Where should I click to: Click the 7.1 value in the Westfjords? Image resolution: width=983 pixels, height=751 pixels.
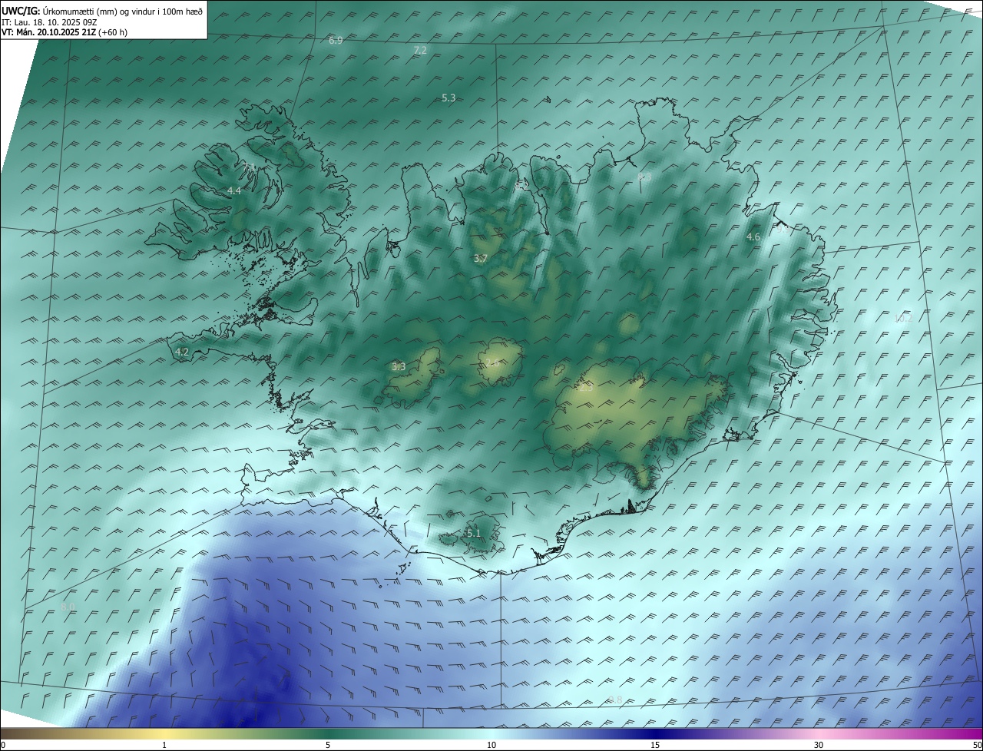[x=249, y=167]
